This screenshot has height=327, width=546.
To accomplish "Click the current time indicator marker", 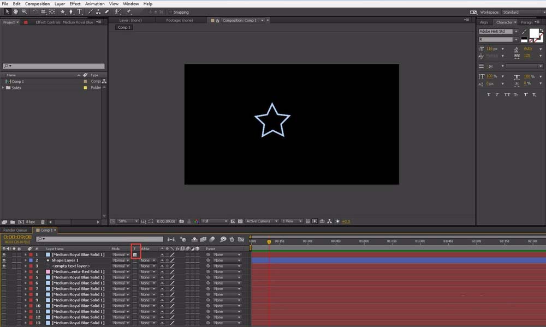I will tap(269, 242).
